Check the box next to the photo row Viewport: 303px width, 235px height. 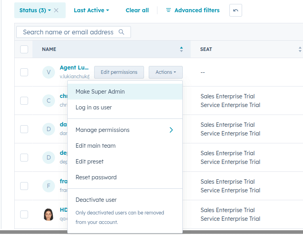click(24, 214)
